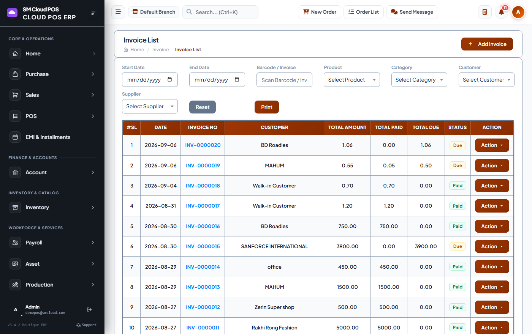The image size is (532, 334).
Task: Open the Select Customer dropdown
Action: [x=486, y=80]
